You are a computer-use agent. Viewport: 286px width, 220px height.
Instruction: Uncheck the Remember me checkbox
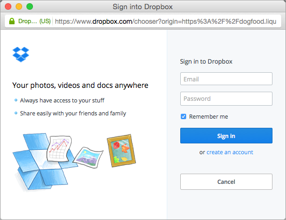click(x=183, y=116)
